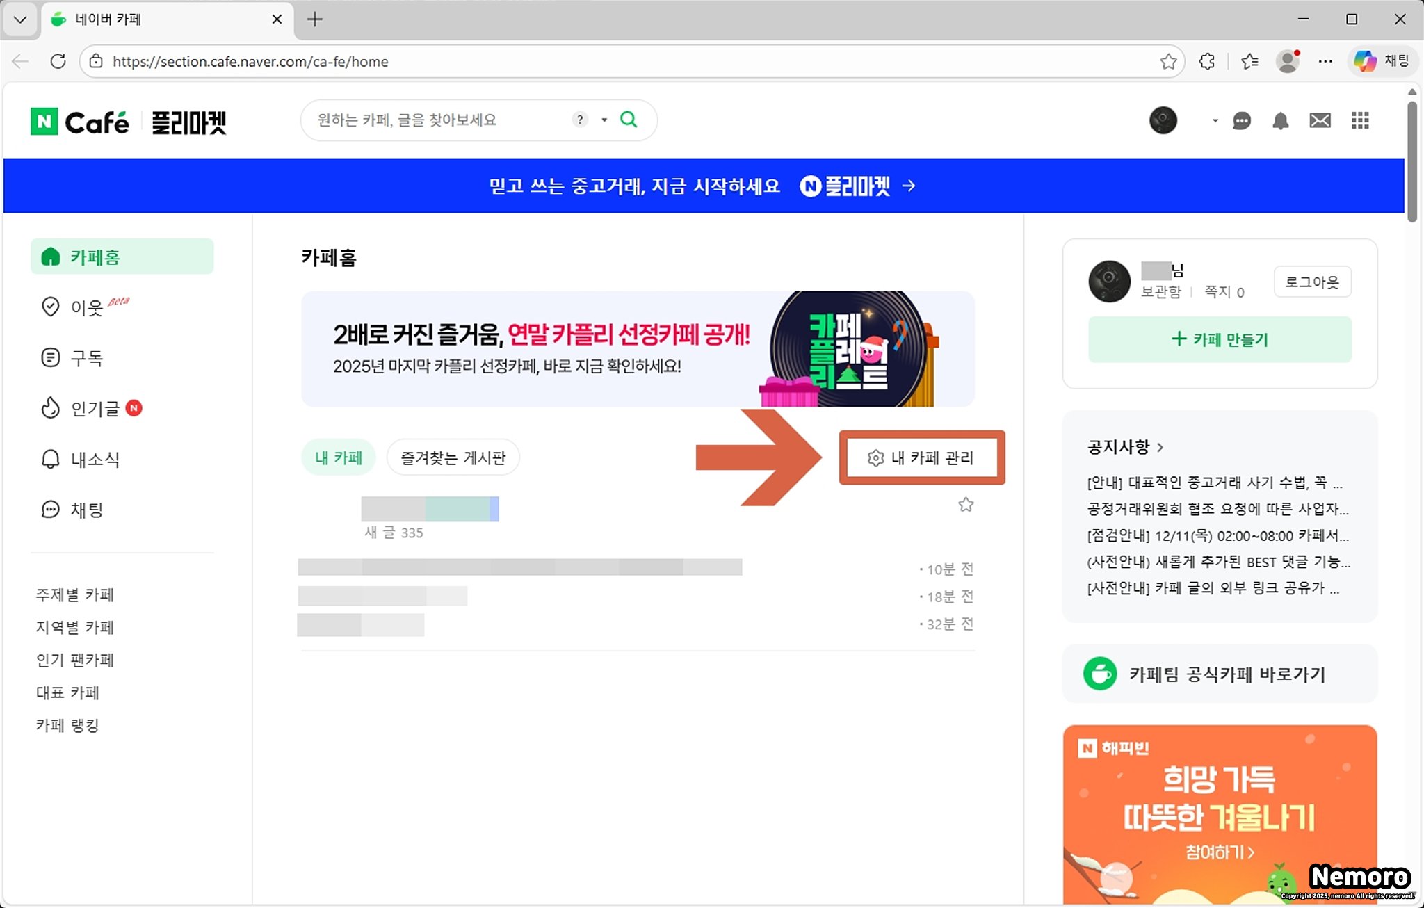Open notifications bell icon in header

pos(1280,121)
